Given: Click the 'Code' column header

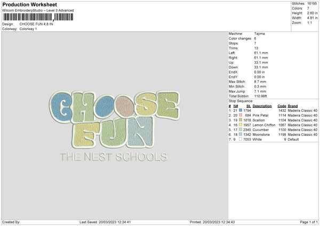Looking at the screenshot, I should click(x=282, y=106).
